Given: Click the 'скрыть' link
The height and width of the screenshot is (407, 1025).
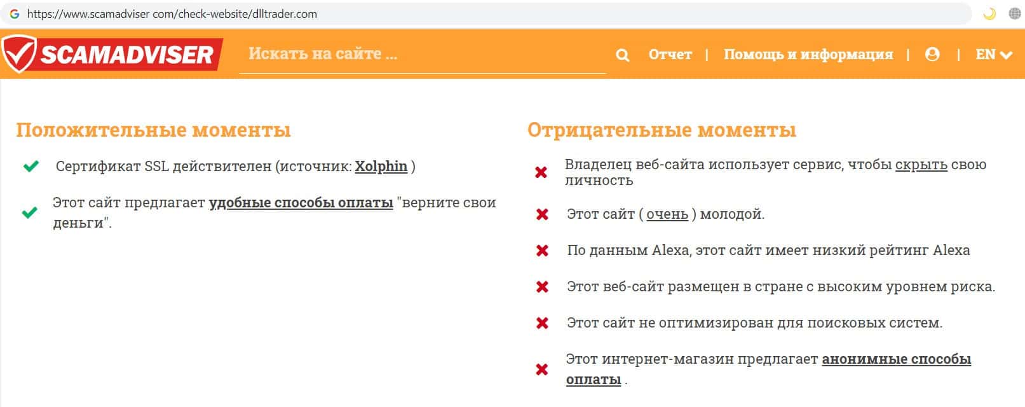Looking at the screenshot, I should 921,164.
